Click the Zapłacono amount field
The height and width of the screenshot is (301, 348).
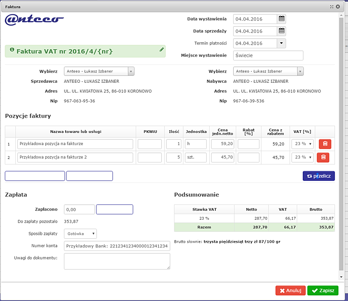click(x=79, y=210)
